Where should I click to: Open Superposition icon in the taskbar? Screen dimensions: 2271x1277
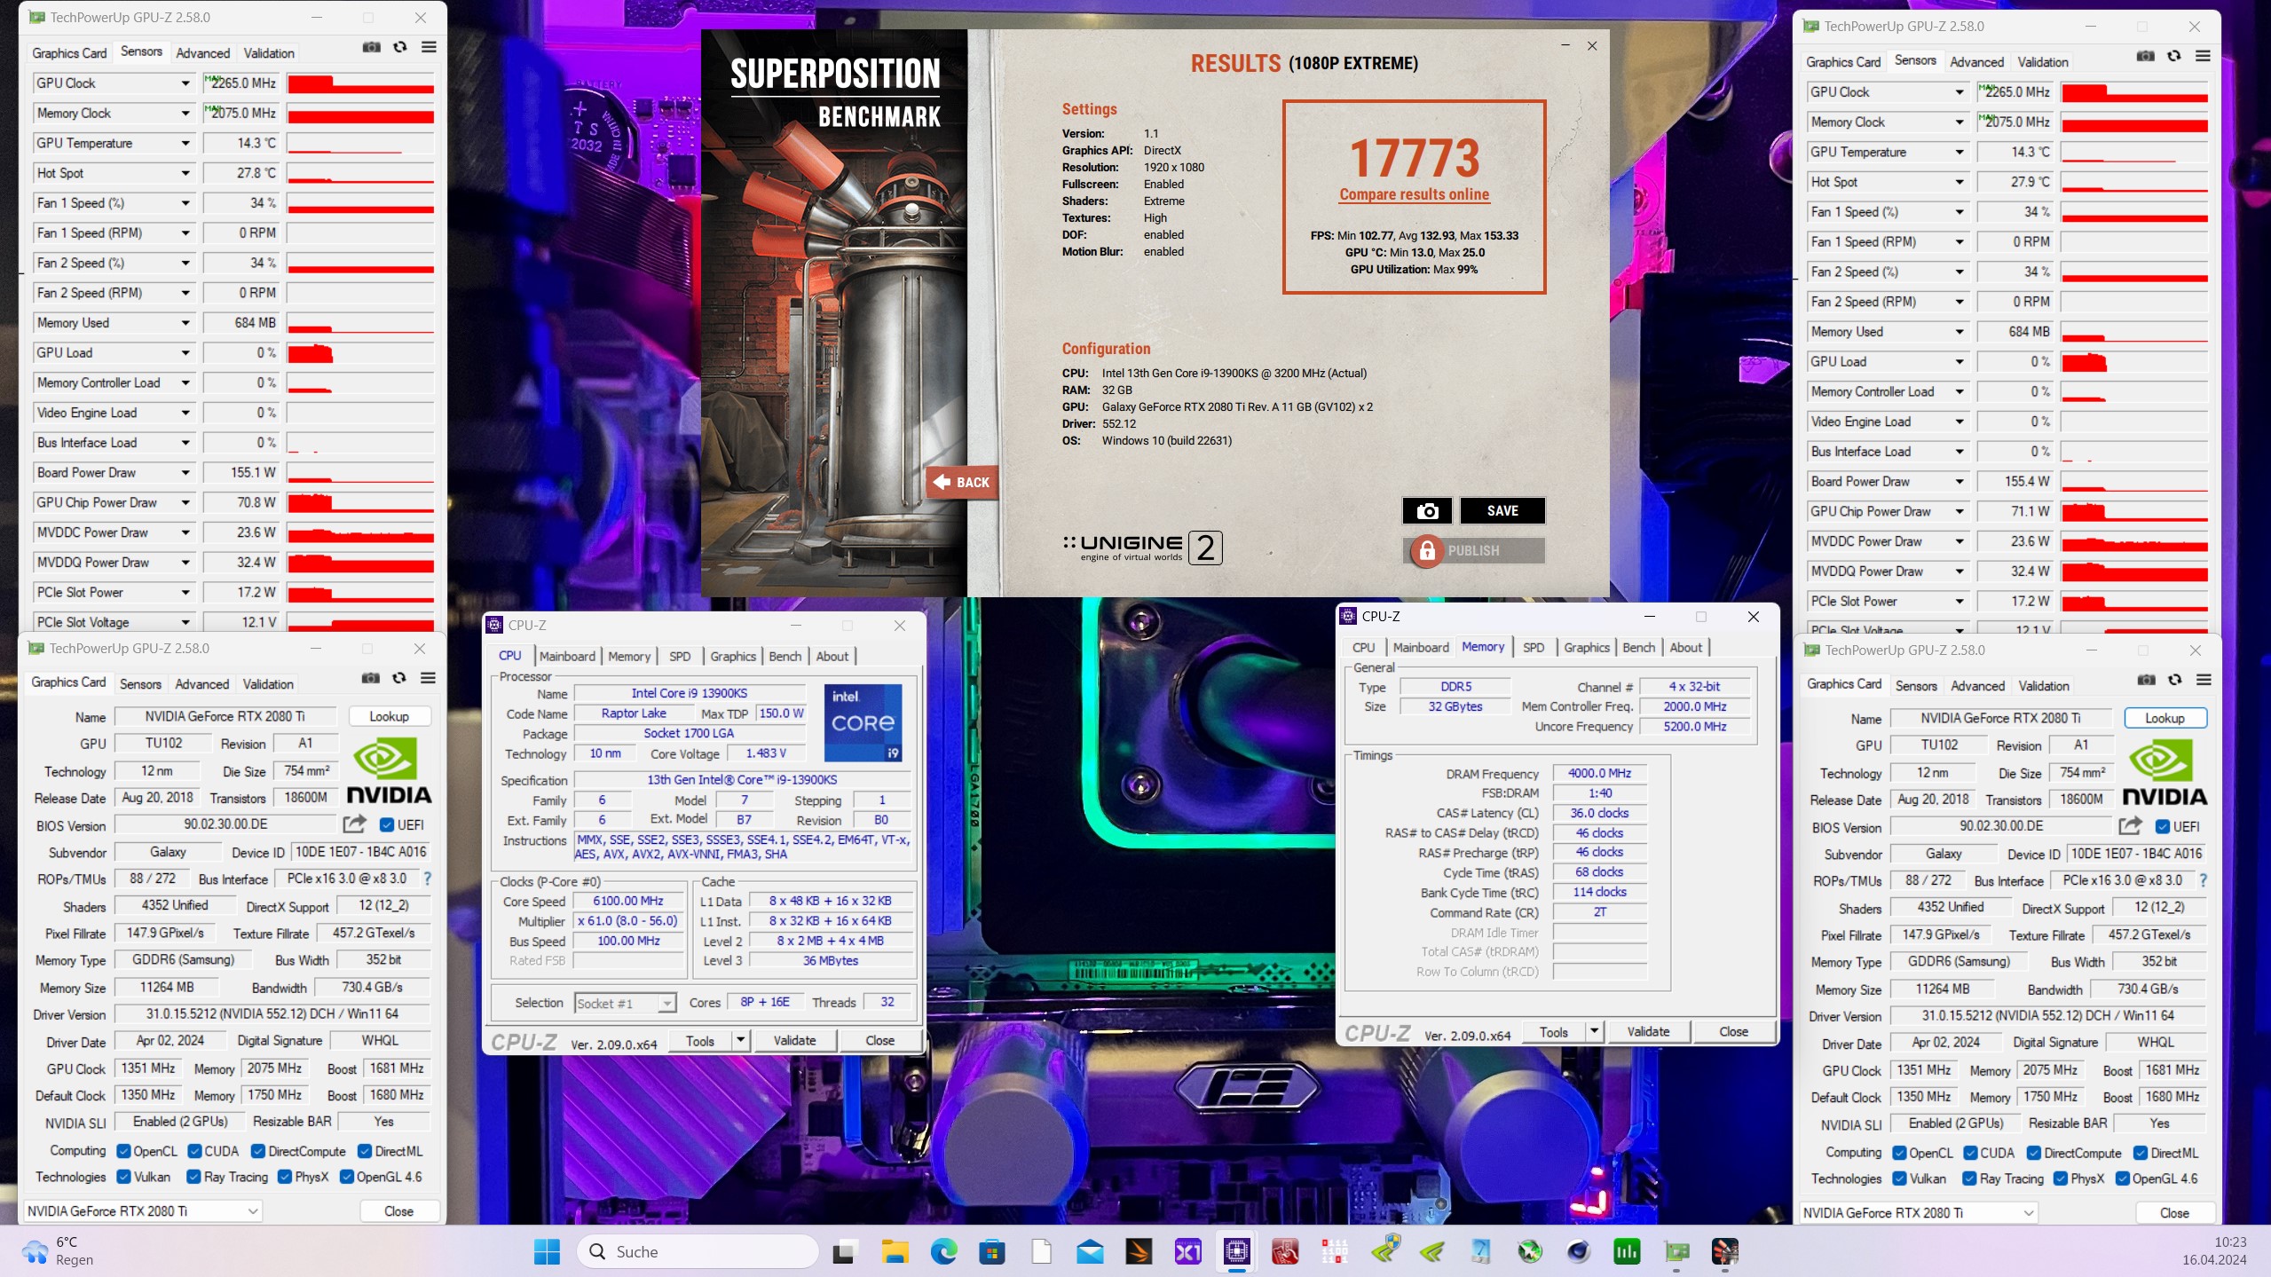1724,1251
